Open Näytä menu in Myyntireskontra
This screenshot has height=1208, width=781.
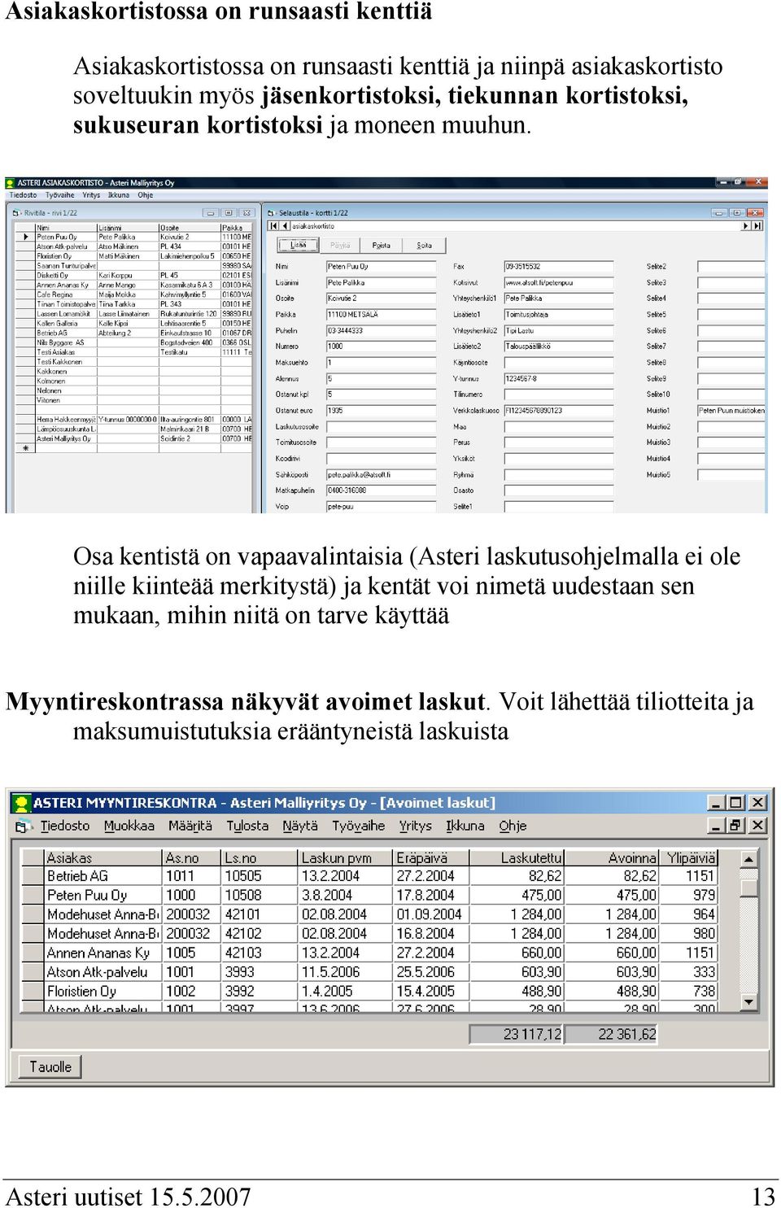click(x=300, y=826)
